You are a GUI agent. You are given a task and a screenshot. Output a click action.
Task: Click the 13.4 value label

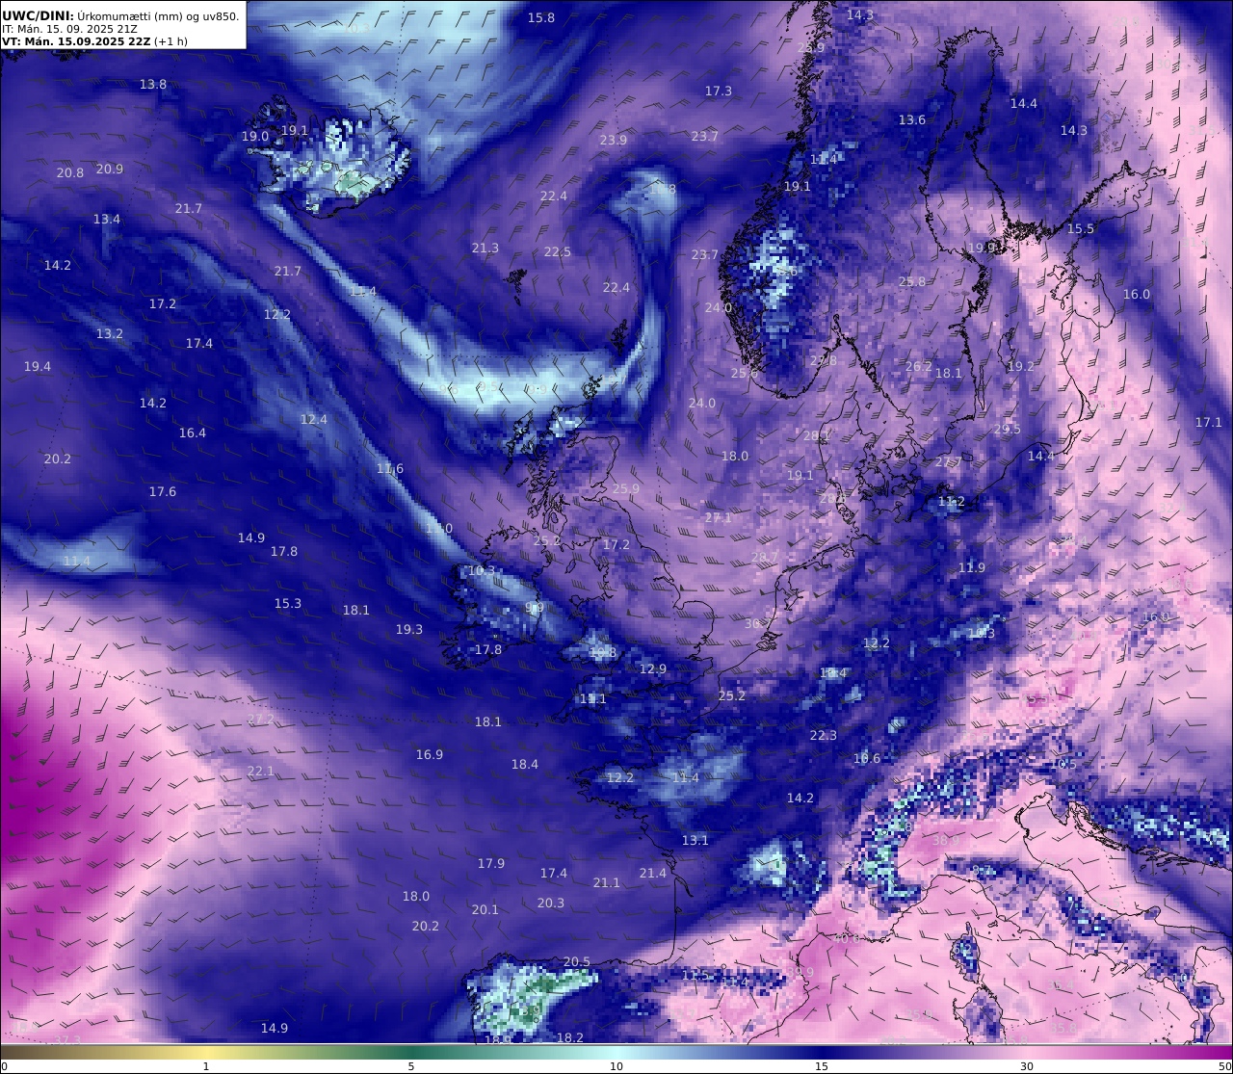tap(107, 219)
